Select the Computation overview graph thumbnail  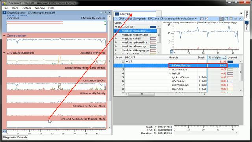pos(56,43)
